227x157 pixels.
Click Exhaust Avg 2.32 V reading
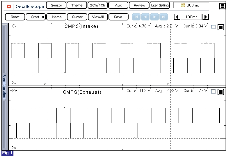[166, 91]
